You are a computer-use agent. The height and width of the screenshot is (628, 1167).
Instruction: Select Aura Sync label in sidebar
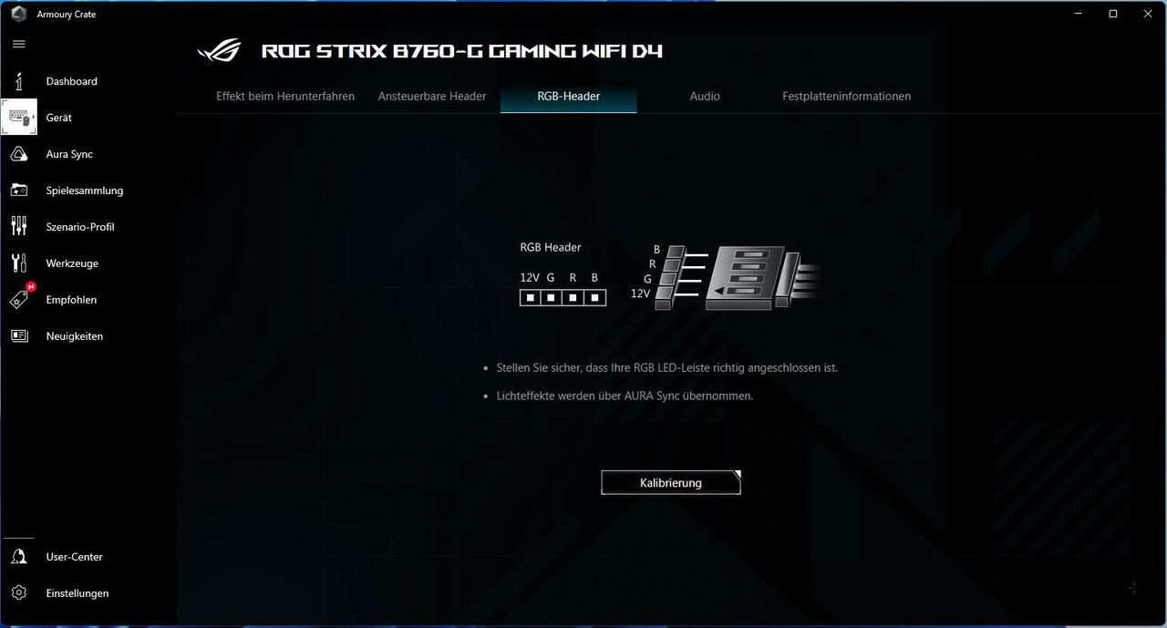(69, 154)
